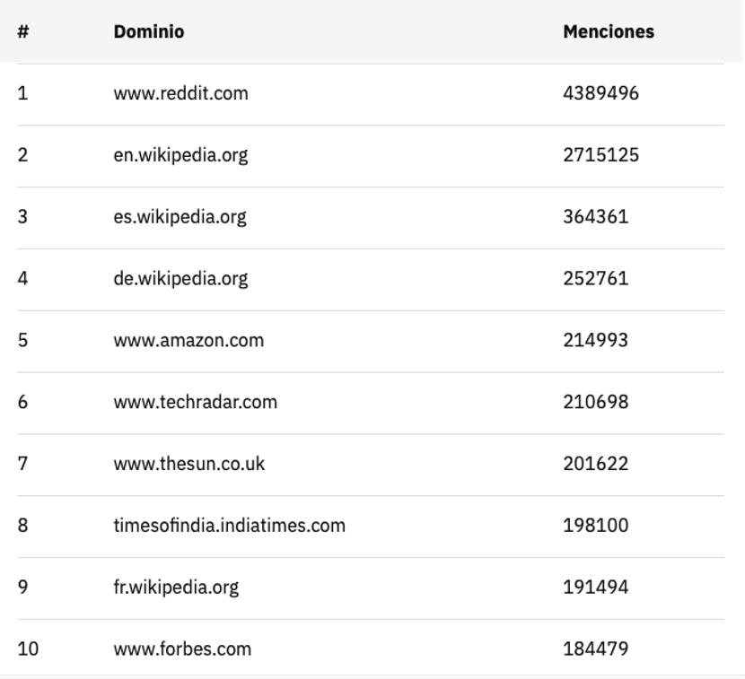
Task: Select the www.thesun.co.uk entry
Action: pyautogui.click(x=188, y=465)
